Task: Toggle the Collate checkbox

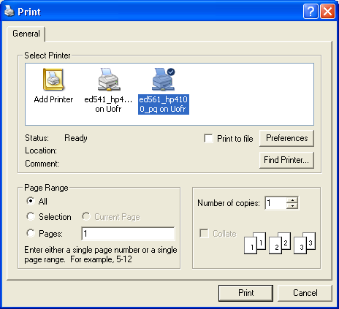Action: coord(204,233)
